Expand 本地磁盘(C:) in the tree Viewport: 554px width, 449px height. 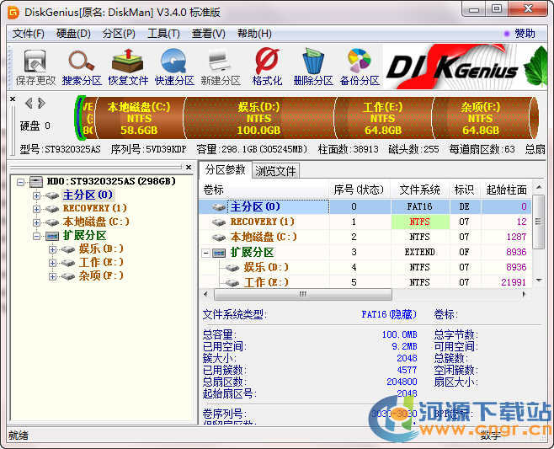(36, 222)
